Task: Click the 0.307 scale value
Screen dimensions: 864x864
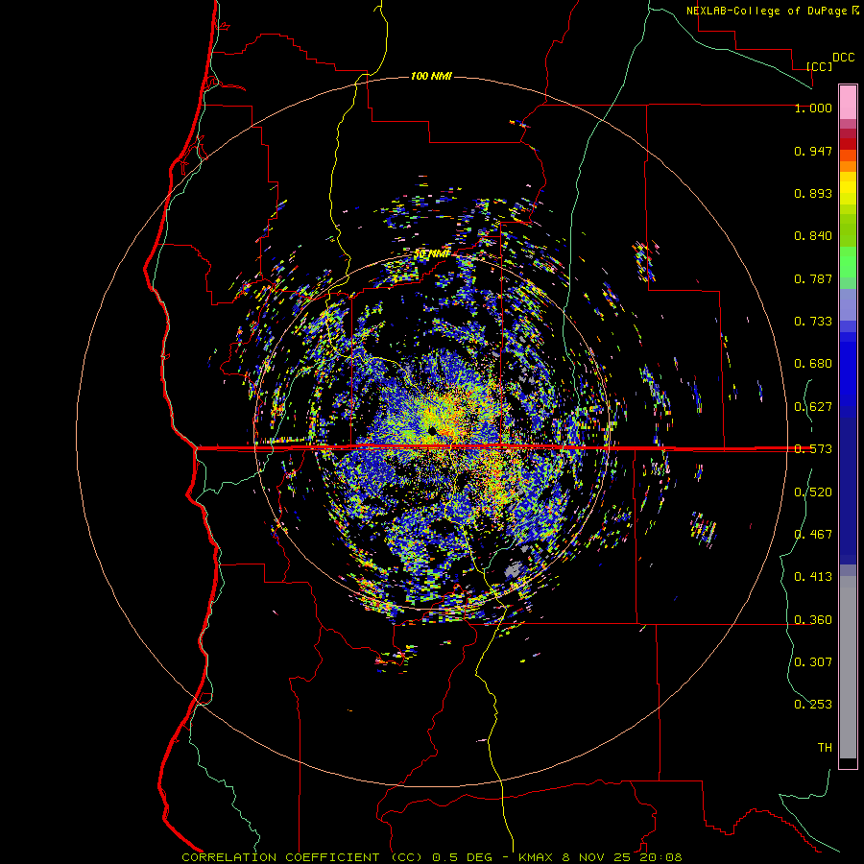Action: coord(813,661)
